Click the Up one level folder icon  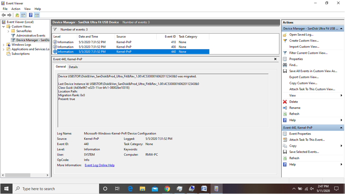(x=17, y=15)
